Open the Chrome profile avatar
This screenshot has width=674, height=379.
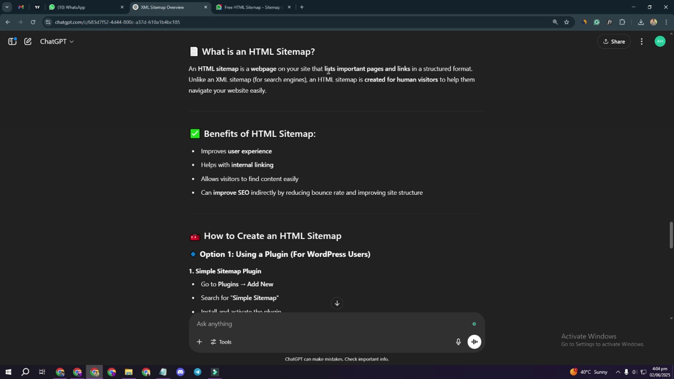654,22
